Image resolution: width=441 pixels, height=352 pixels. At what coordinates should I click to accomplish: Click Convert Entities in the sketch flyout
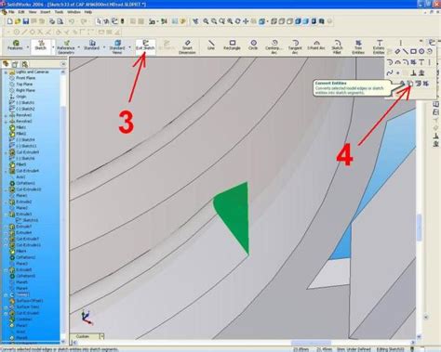(410, 84)
